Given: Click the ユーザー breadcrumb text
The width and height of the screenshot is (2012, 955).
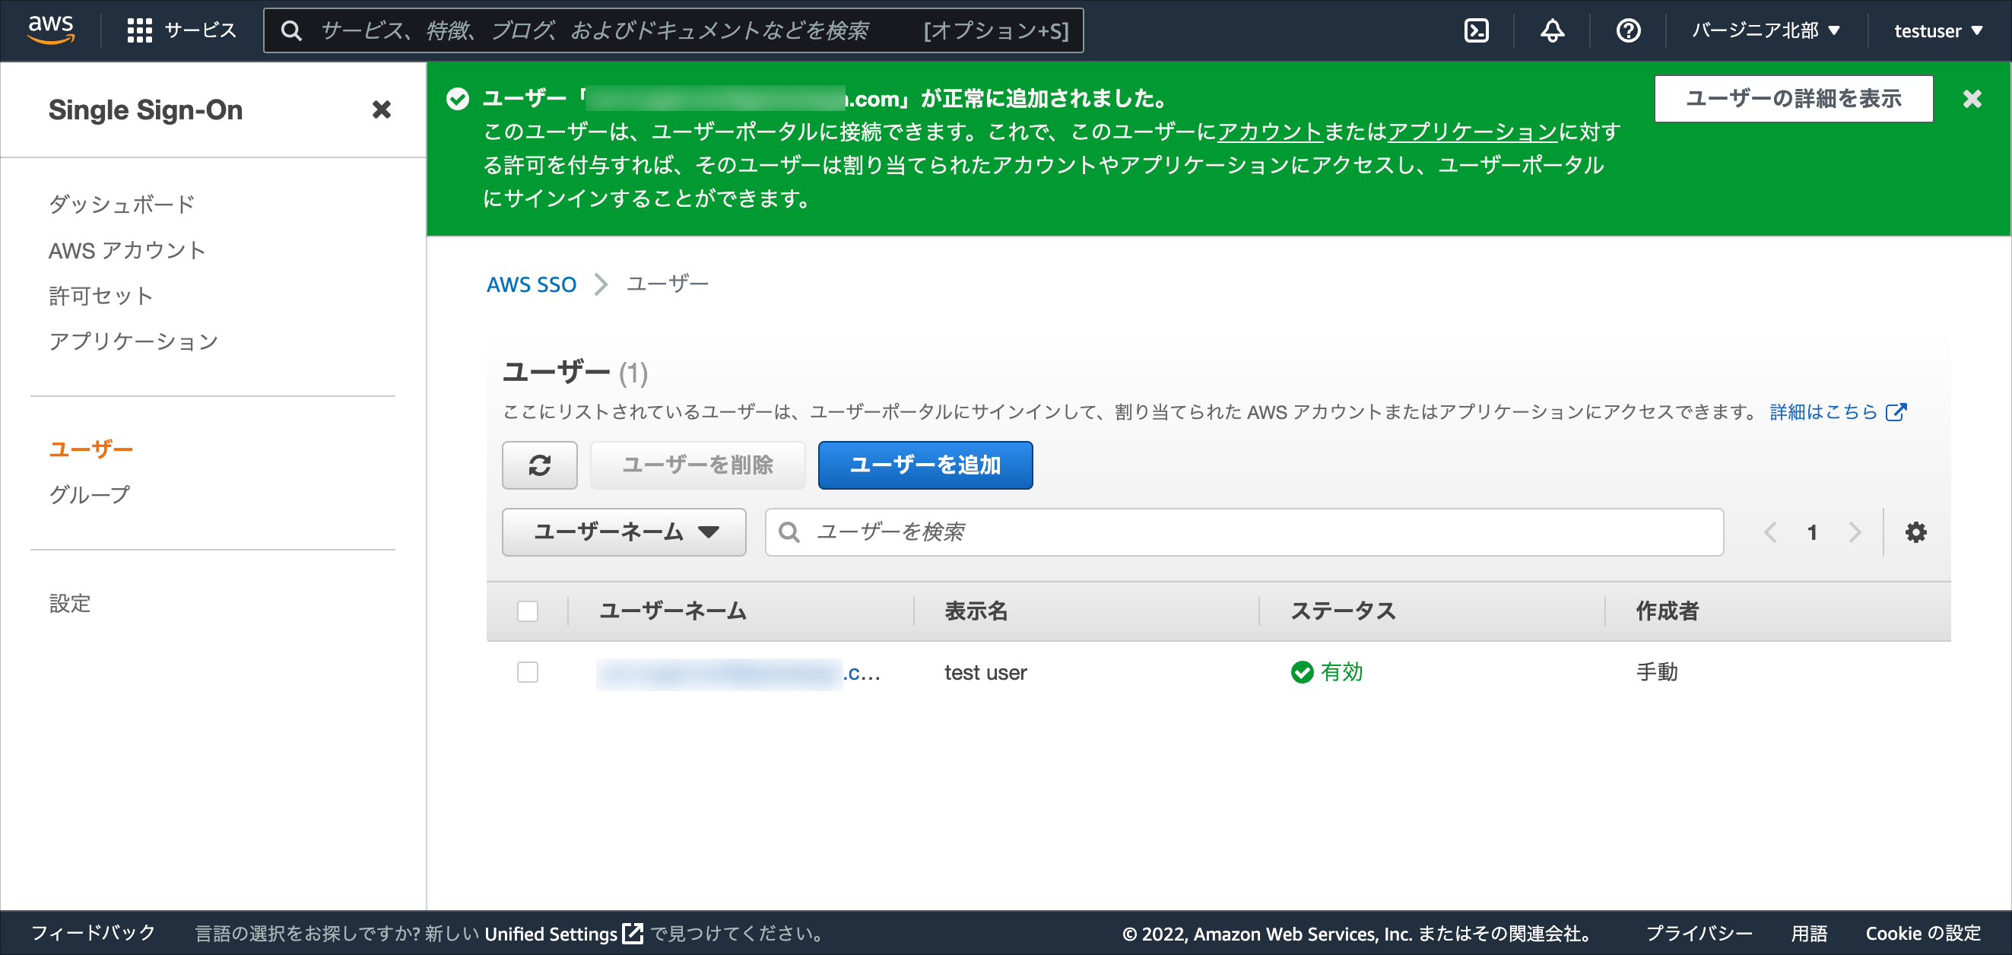Looking at the screenshot, I should (667, 284).
